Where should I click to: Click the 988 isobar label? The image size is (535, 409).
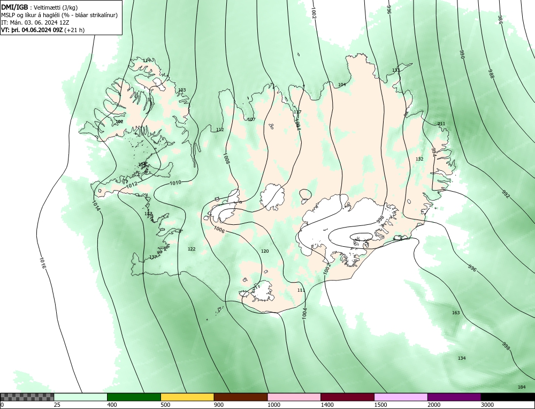(491, 74)
